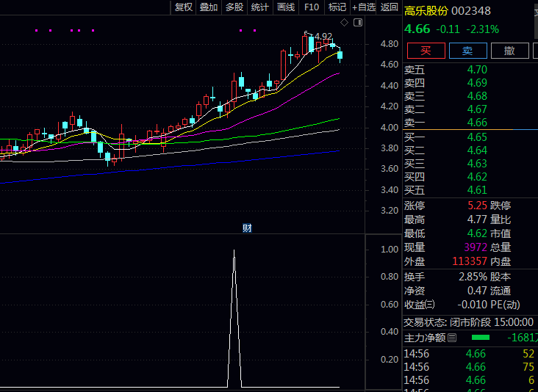Select the 卖一 price 4.66

[x=477, y=123]
